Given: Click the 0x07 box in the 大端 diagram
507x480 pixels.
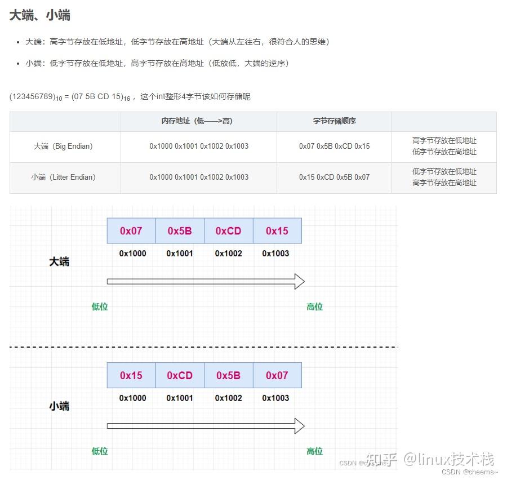Looking at the screenshot, I should pos(130,230).
